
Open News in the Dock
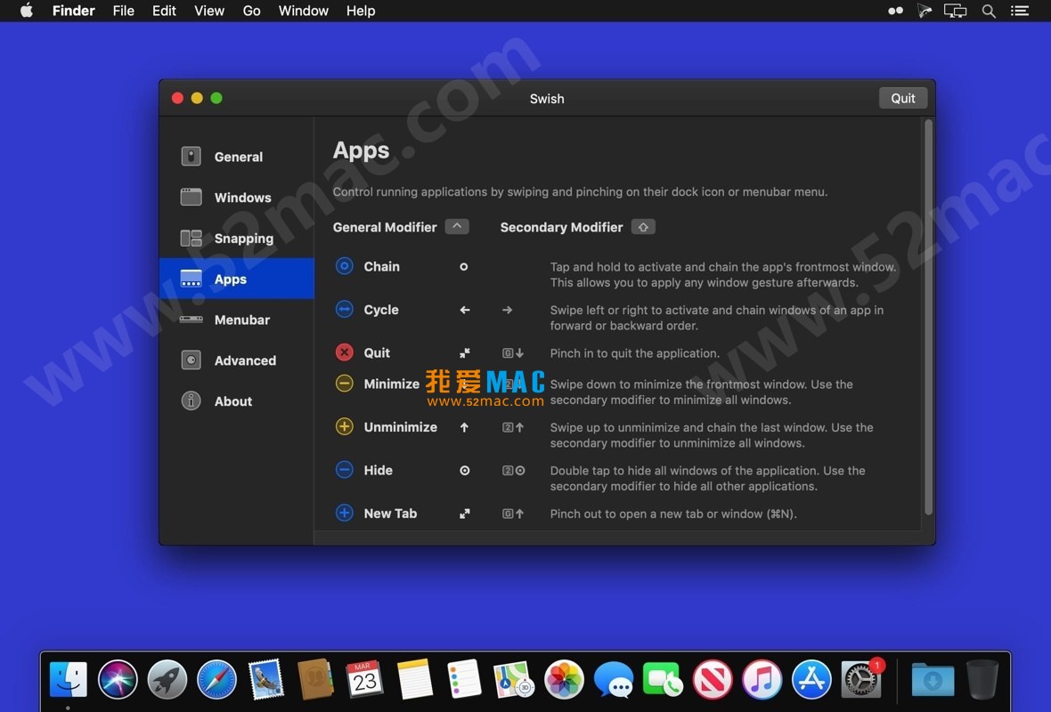(x=713, y=679)
